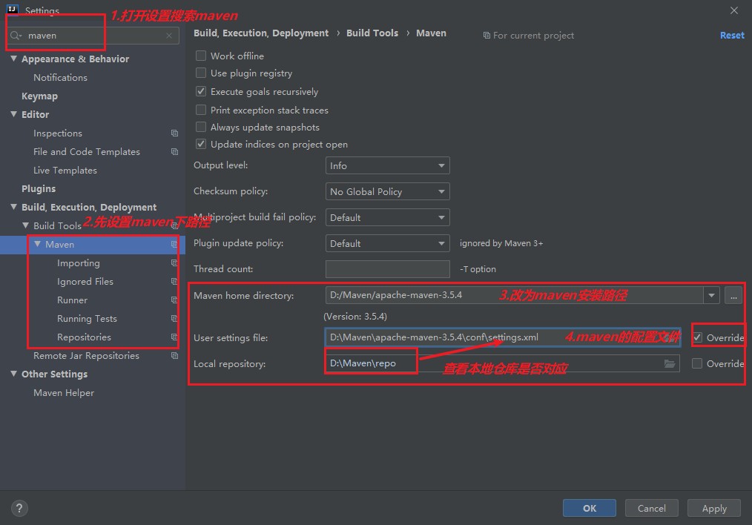Collapse the Appearance & Behavior section

(x=14, y=59)
